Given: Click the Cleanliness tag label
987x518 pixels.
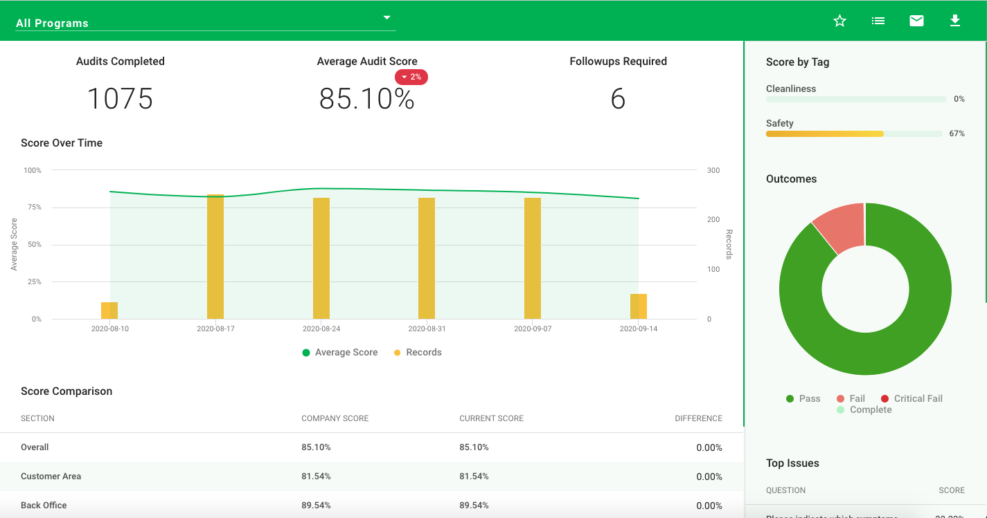Looking at the screenshot, I should point(791,89).
